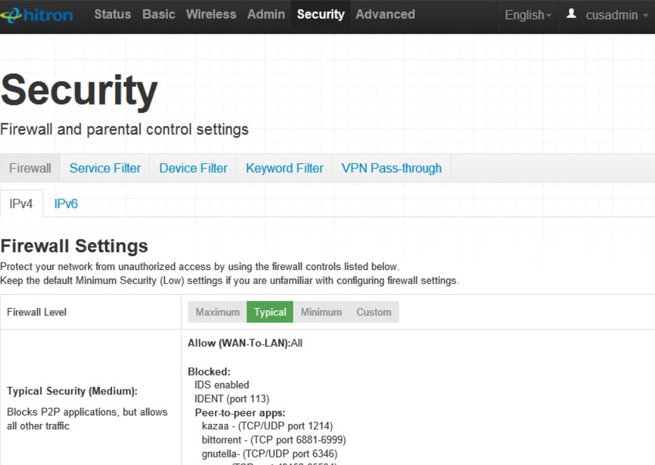The image size is (655, 465).
Task: Choose the Typical firewall level
Action: pos(270,312)
